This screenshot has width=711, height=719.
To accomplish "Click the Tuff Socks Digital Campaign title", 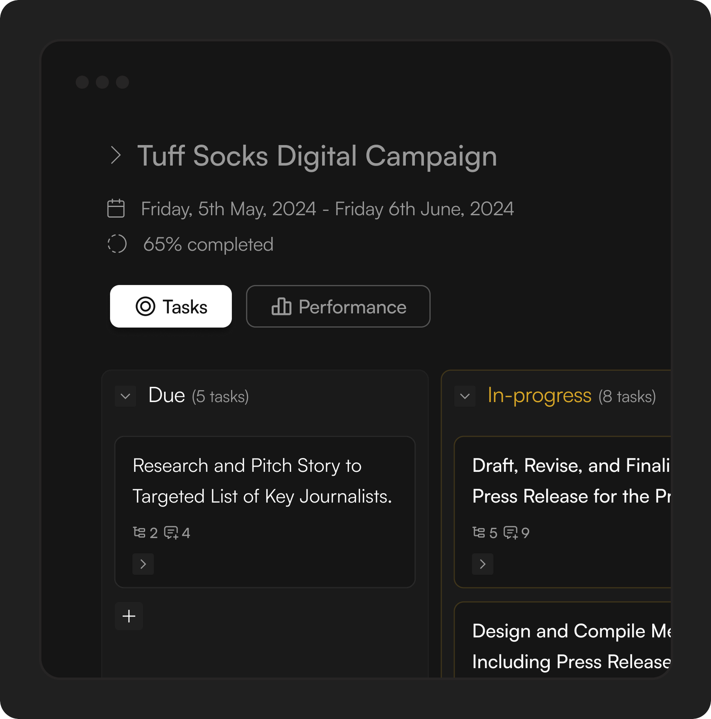I will click(x=317, y=156).
